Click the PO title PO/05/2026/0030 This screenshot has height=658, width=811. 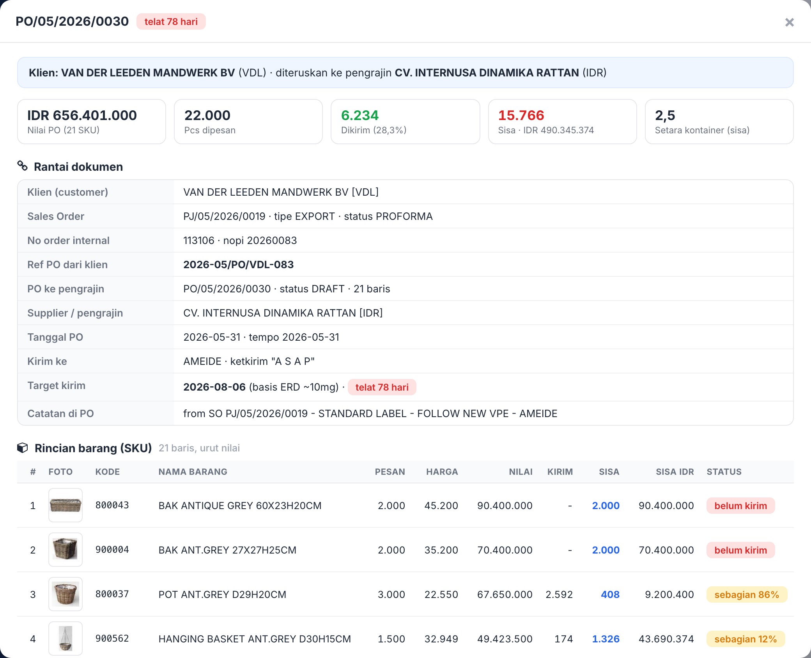[x=72, y=21]
